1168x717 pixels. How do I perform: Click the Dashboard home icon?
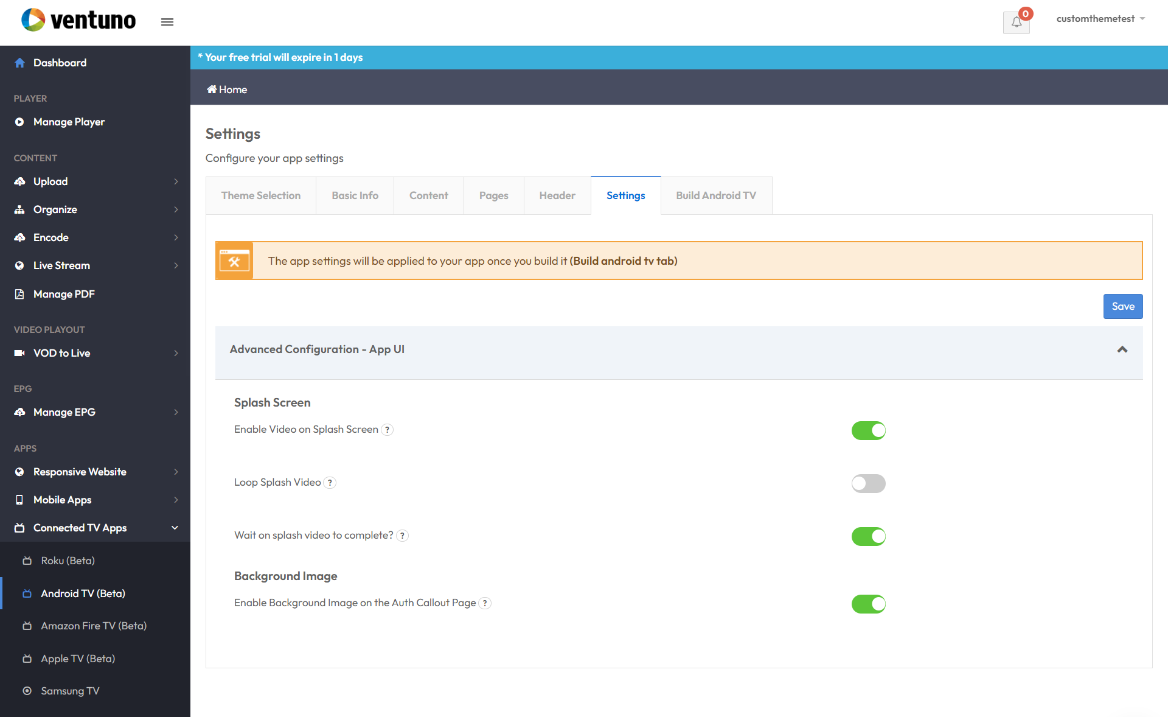[20, 61]
